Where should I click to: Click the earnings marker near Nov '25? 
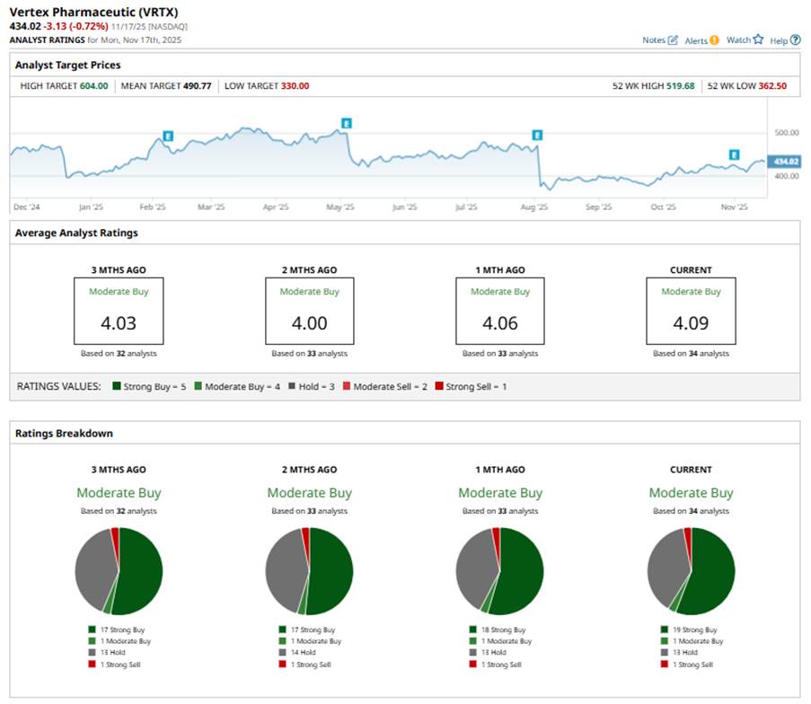tap(734, 154)
